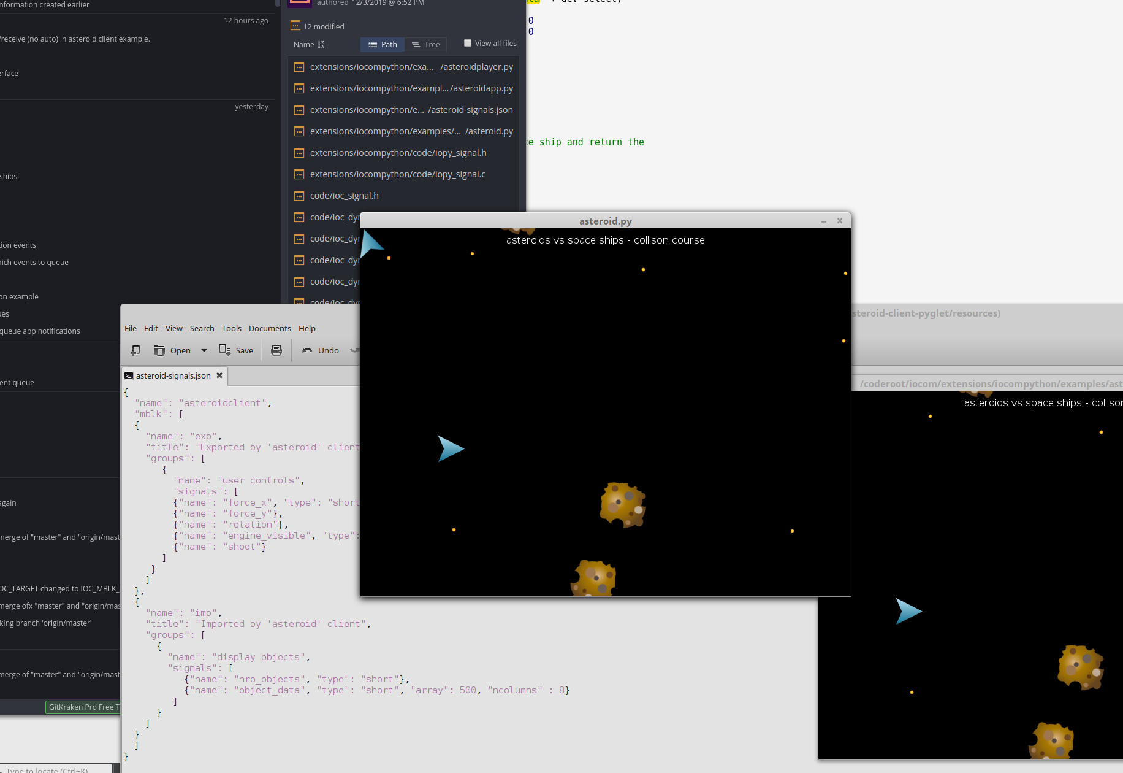Click the 12 modified files icon

(x=295, y=26)
